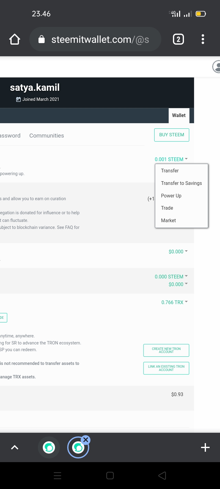The image size is (220, 489).
Task: Open the Communities tab
Action: coord(47,136)
